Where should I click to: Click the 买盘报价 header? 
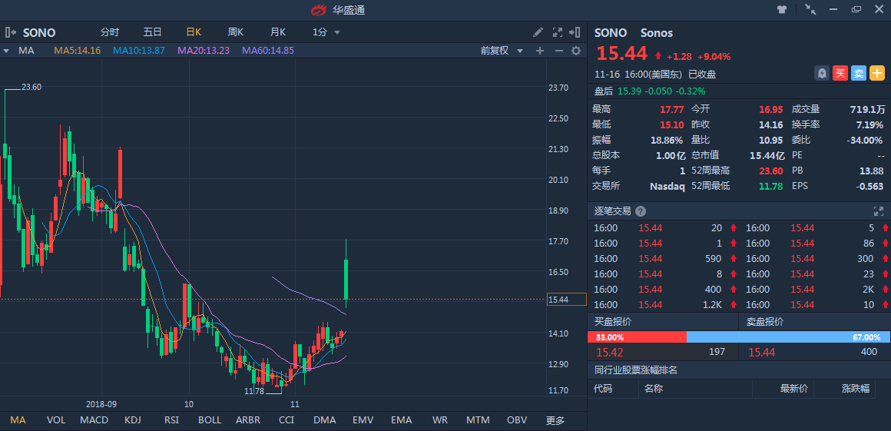[x=613, y=322]
